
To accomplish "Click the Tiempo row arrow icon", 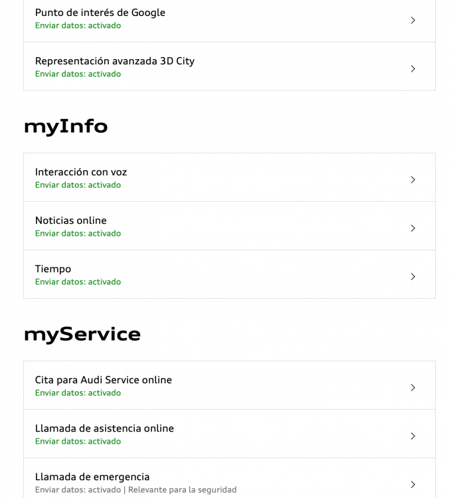I will [413, 277].
